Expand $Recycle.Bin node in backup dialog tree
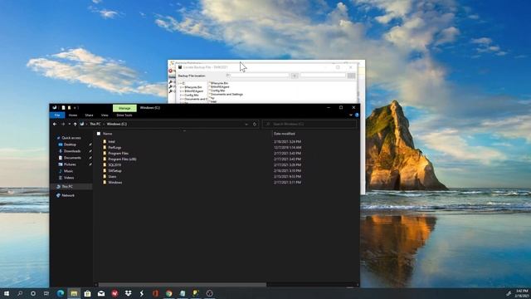 (x=182, y=87)
